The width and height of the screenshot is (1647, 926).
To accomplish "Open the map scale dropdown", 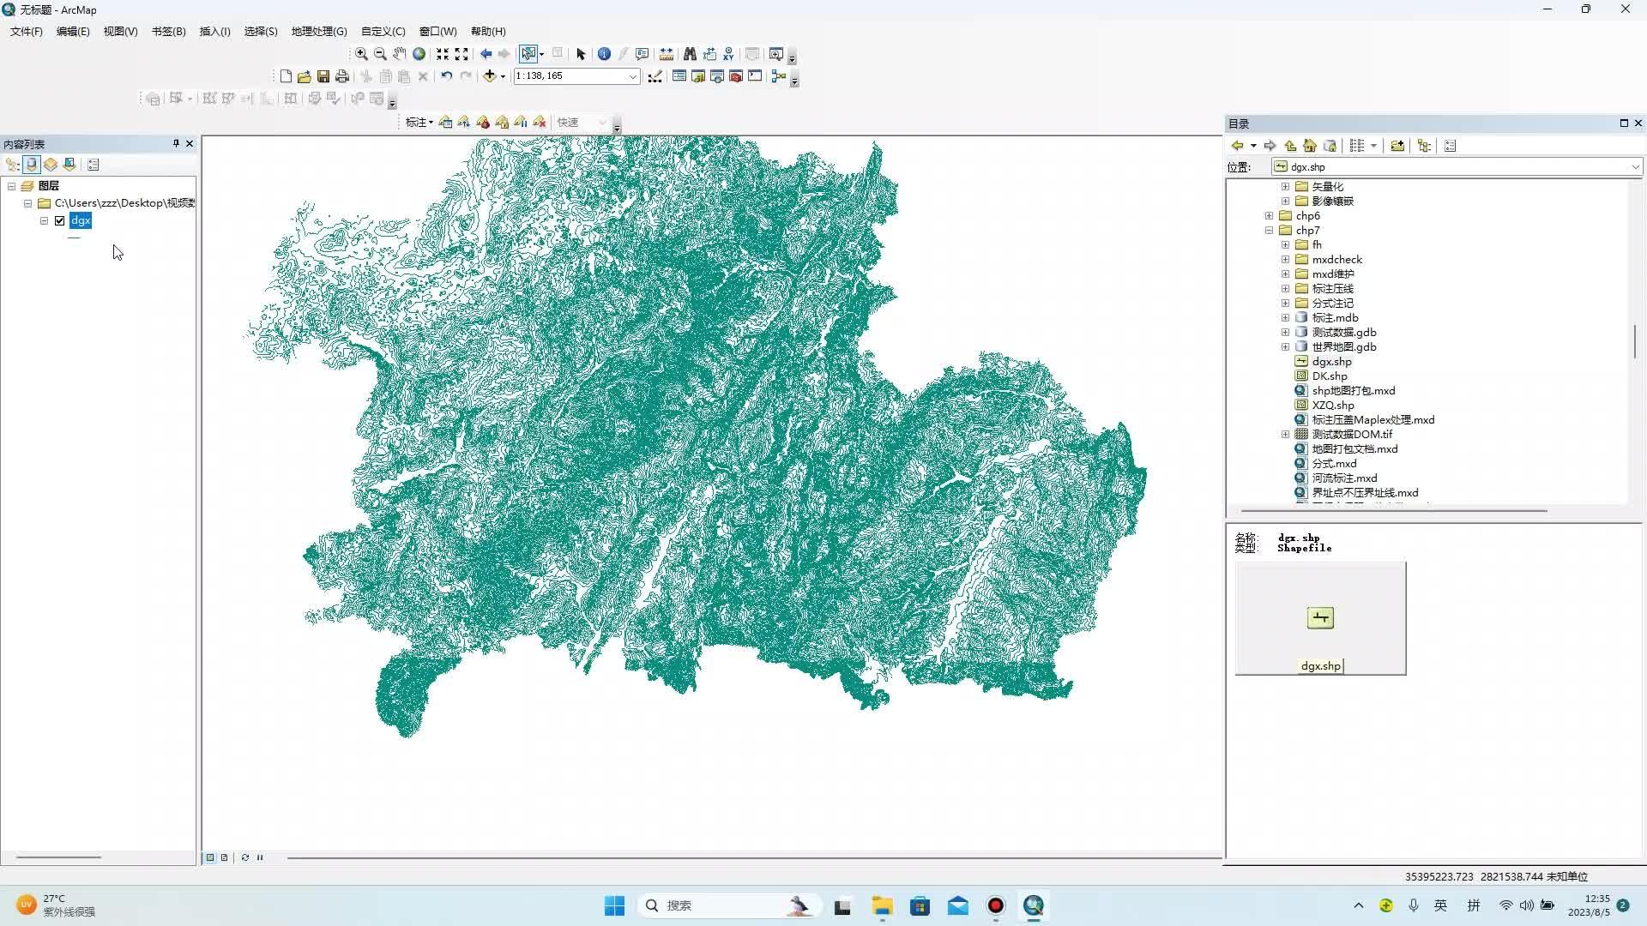I will pyautogui.click(x=633, y=76).
